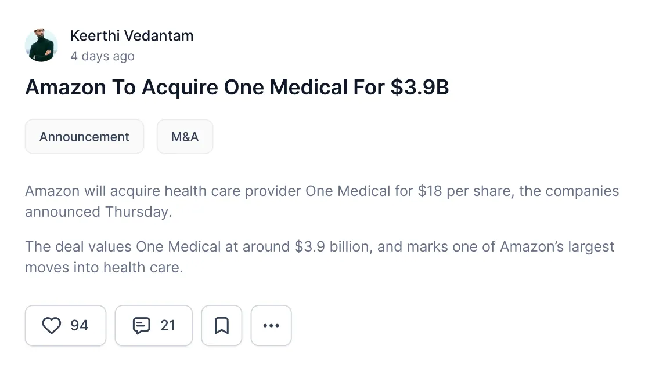Open the Amazon To Acquire One Medical headline
Image resolution: width=670 pixels, height=371 pixels.
pyautogui.click(x=237, y=88)
